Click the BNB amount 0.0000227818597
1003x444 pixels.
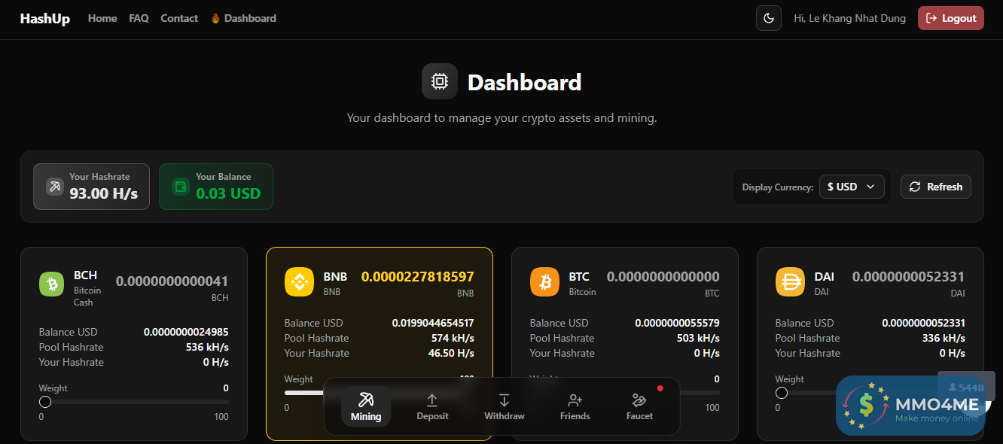point(418,277)
